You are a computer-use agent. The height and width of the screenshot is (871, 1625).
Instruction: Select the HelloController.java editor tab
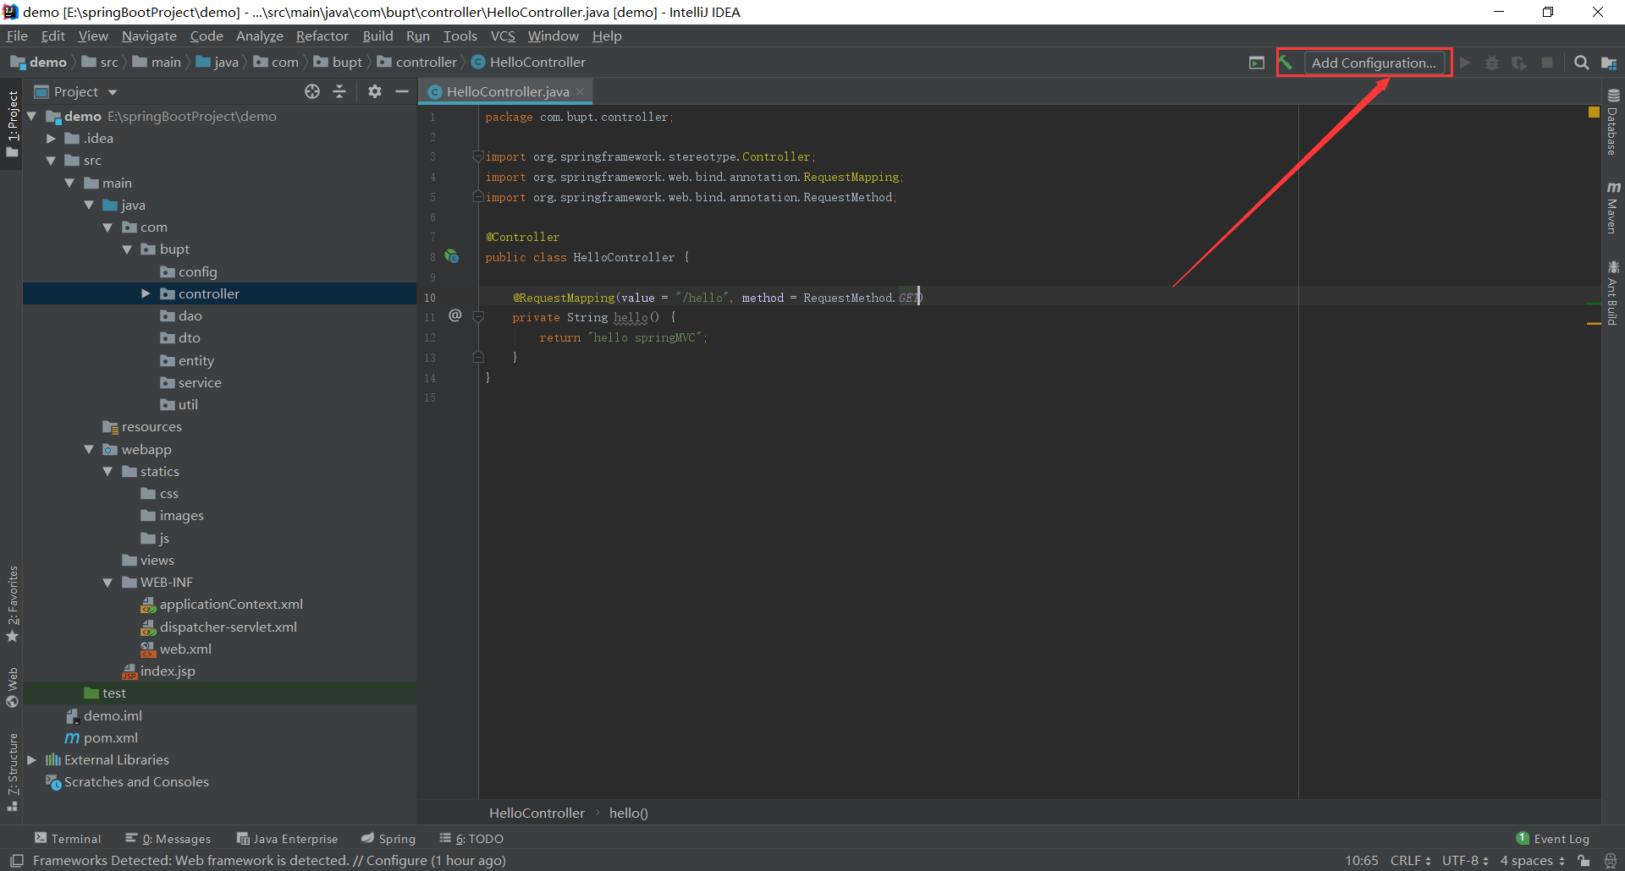coord(508,91)
